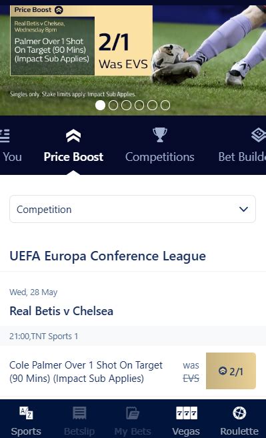
Task: Click the Competition dropdown chevron arrow
Action: point(244,209)
